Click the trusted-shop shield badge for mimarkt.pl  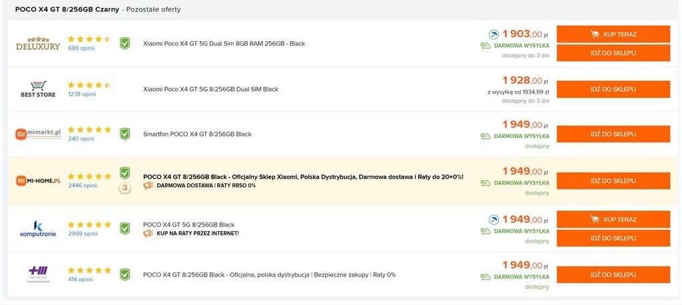coord(125,134)
